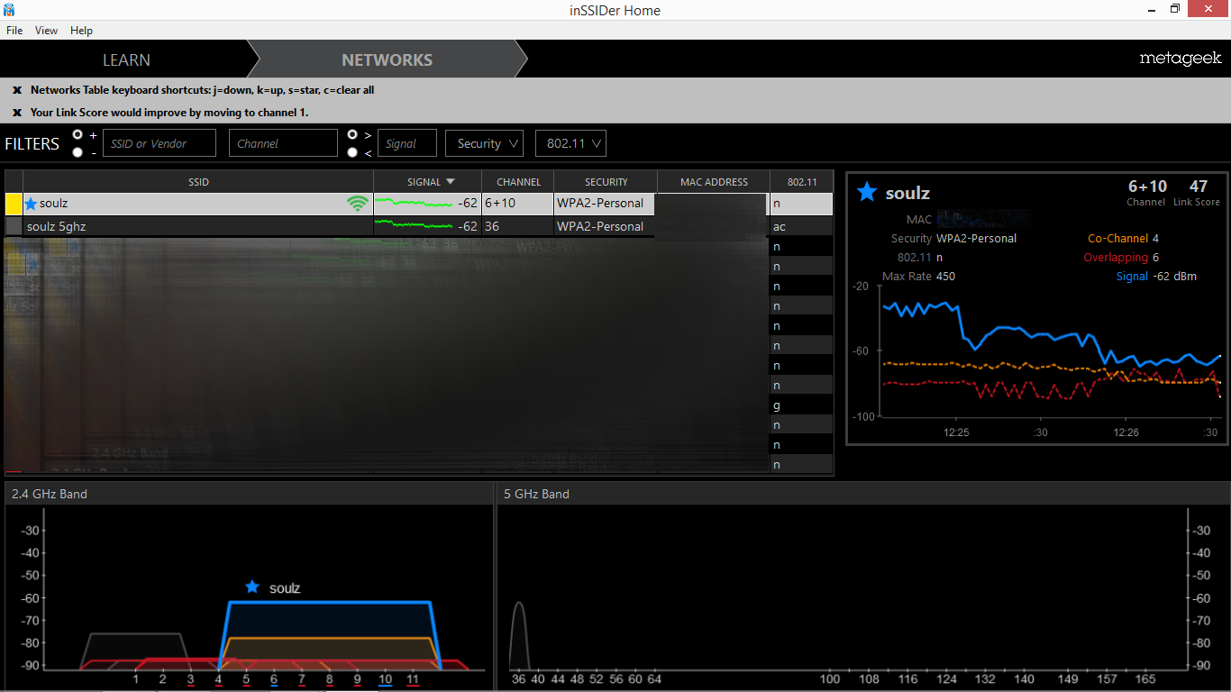Screen dimensions: 1231x692
Task: Click the Signal filter field
Action: tap(406, 143)
